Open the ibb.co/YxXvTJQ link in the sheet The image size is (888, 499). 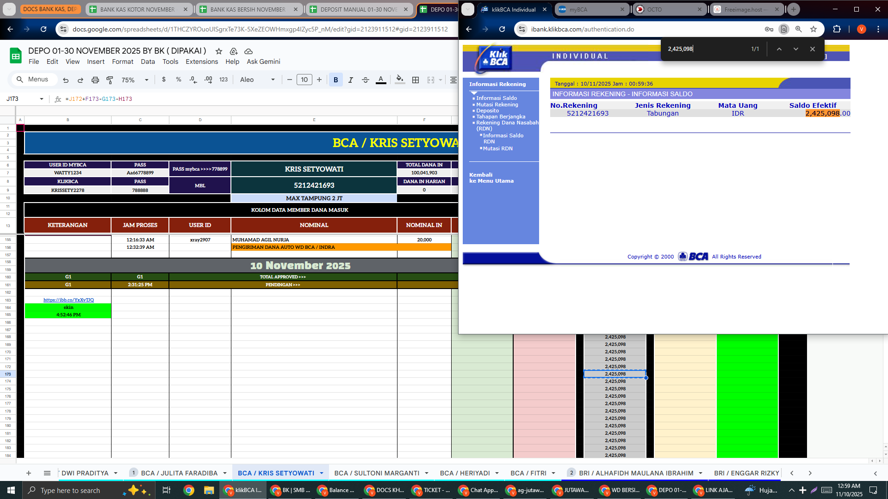pyautogui.click(x=68, y=300)
